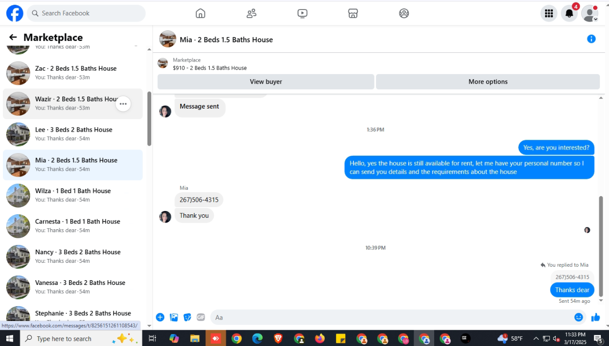Open the clock showing 11:33 PM
This screenshot has height=346, width=609.
(575, 338)
